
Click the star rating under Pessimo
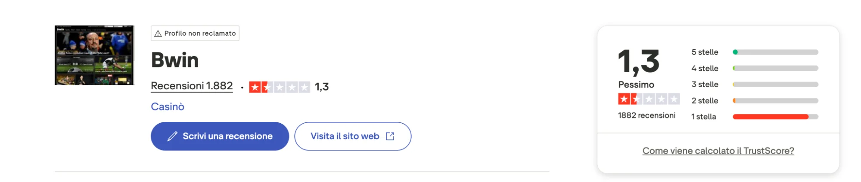pos(649,99)
